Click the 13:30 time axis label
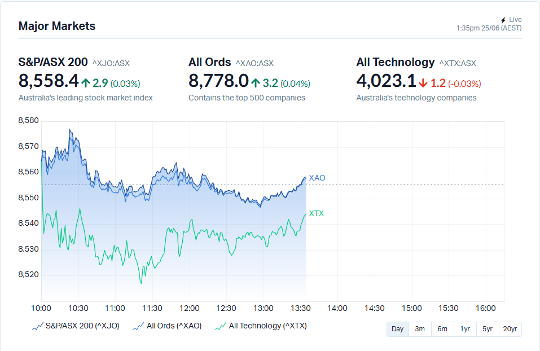Image resolution: width=540 pixels, height=351 pixels. click(301, 308)
